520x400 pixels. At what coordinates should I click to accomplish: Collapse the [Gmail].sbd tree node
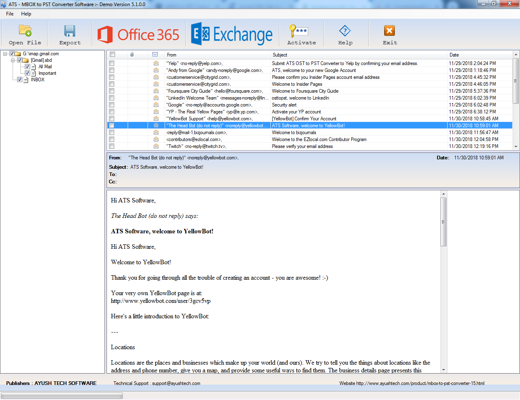13,60
